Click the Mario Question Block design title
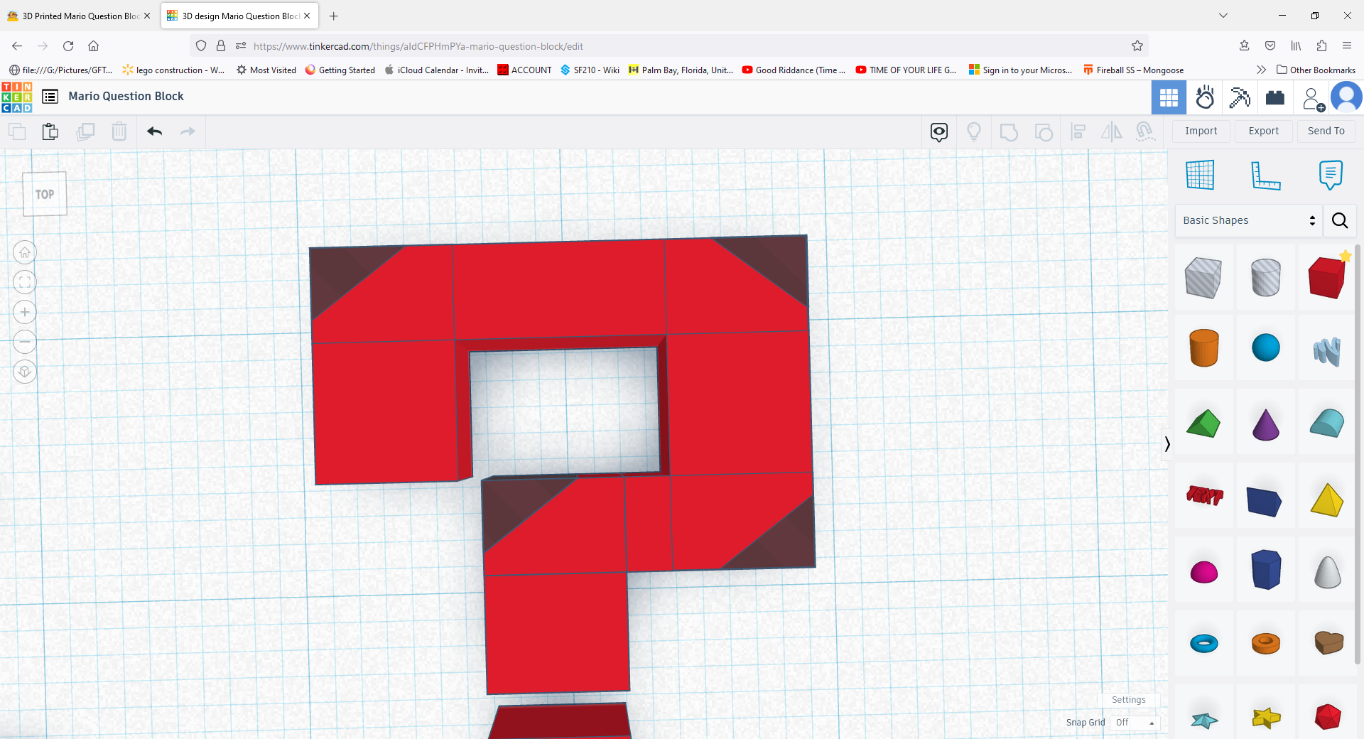The width and height of the screenshot is (1364, 739). [x=126, y=97]
